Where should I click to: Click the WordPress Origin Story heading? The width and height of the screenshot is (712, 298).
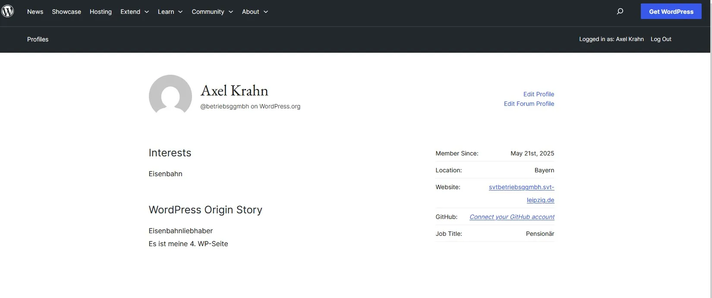(205, 210)
